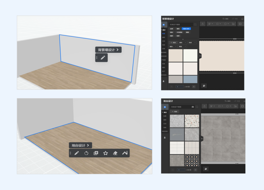
Task: Click the material library icon in 背景墙设计 sidebar
Action: [164, 25]
